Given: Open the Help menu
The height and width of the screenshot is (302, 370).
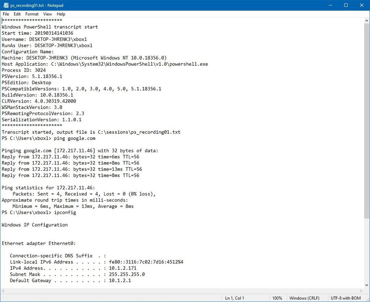Looking at the screenshot, I should click(x=61, y=14).
